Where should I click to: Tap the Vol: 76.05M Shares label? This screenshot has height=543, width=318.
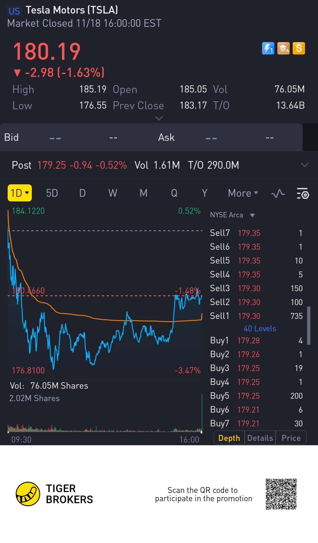click(x=49, y=386)
